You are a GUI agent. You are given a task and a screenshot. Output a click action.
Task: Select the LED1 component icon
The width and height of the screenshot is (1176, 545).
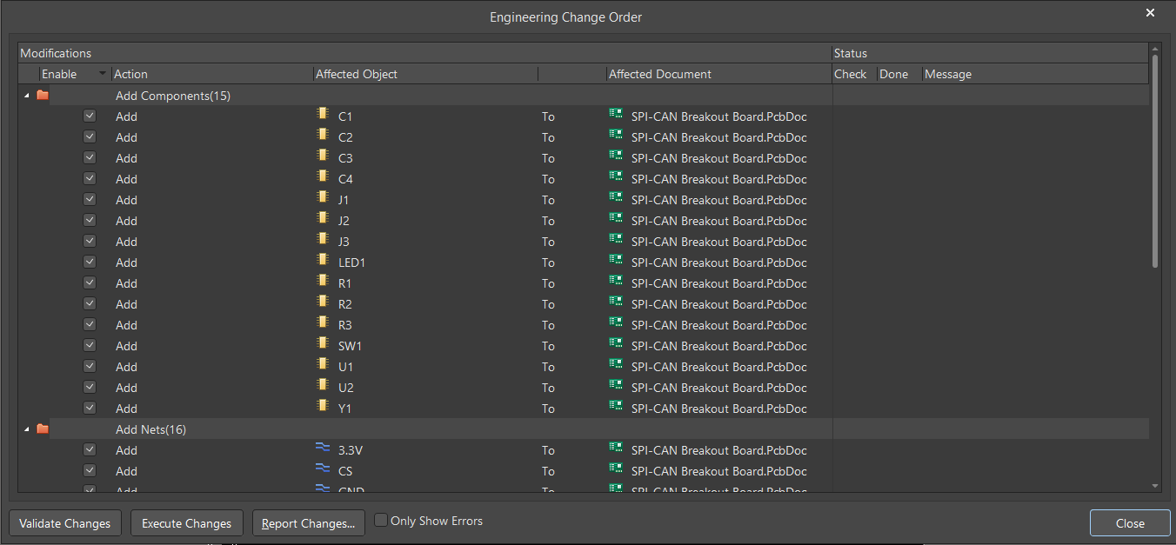tap(323, 261)
